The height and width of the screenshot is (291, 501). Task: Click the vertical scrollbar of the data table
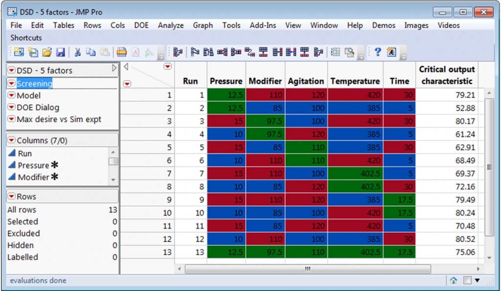tap(489, 167)
